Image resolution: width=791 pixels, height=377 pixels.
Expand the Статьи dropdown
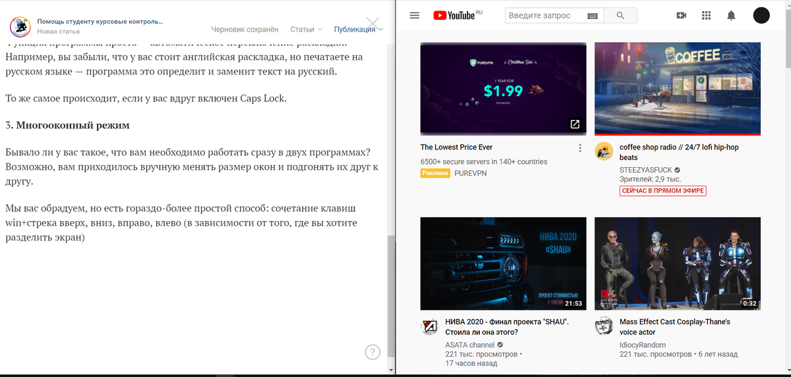(x=307, y=30)
